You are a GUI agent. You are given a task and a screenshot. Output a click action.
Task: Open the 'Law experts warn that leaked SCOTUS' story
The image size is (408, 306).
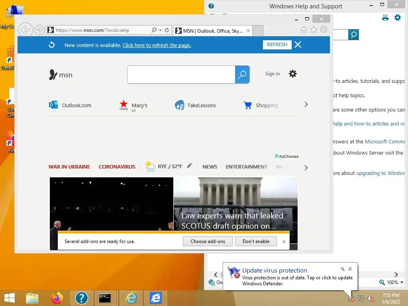click(232, 221)
